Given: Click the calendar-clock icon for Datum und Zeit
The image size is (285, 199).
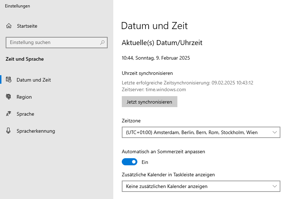Looking at the screenshot, I should click(9, 80).
